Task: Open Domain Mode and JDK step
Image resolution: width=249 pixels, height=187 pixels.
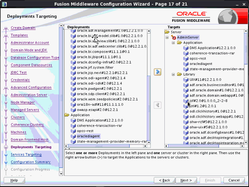Action: [29, 50]
